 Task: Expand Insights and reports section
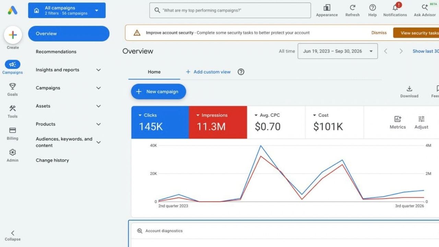69,70
